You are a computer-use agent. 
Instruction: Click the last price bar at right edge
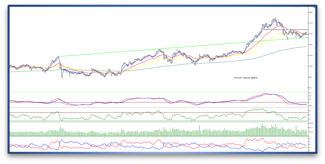(x=306, y=33)
